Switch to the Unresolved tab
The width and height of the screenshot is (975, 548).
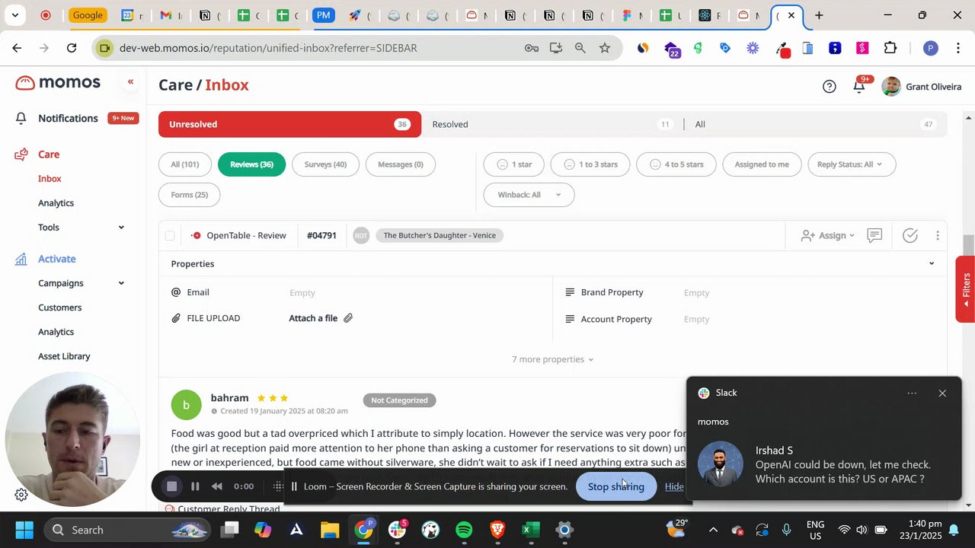[289, 124]
